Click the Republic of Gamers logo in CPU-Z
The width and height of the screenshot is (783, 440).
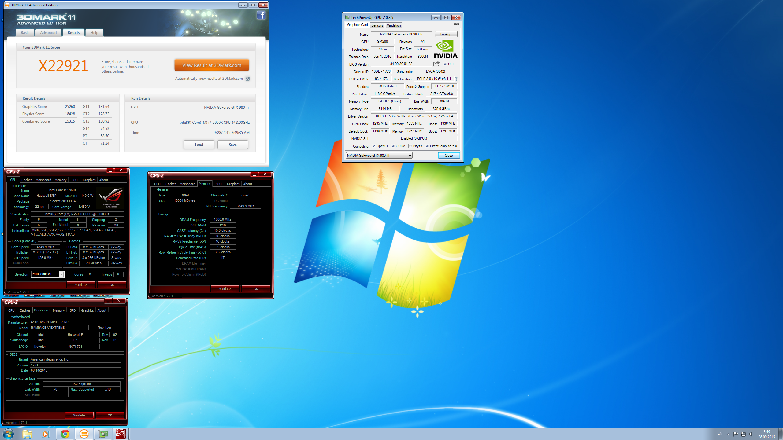pos(111,198)
